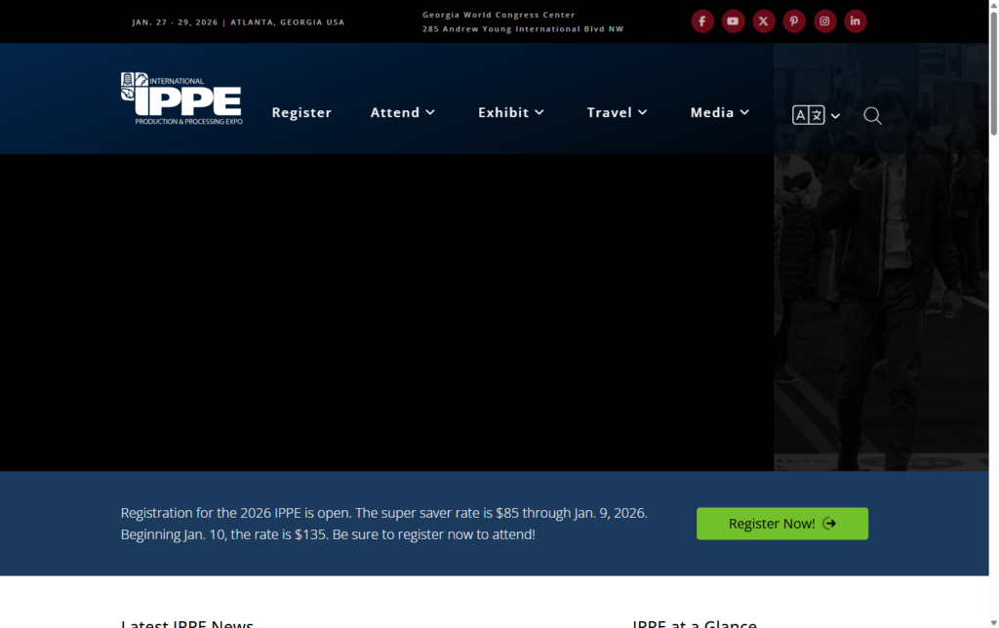Click the IPPE logo
The image size is (999, 628).
click(181, 98)
